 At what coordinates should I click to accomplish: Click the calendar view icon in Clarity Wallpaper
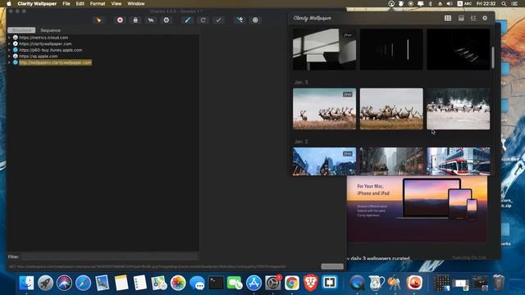point(461,18)
